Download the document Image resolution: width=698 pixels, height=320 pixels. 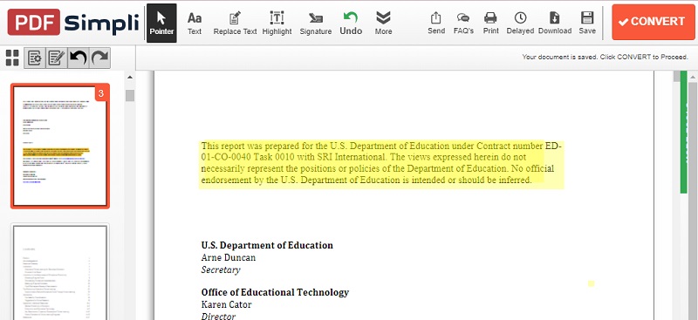click(x=555, y=24)
